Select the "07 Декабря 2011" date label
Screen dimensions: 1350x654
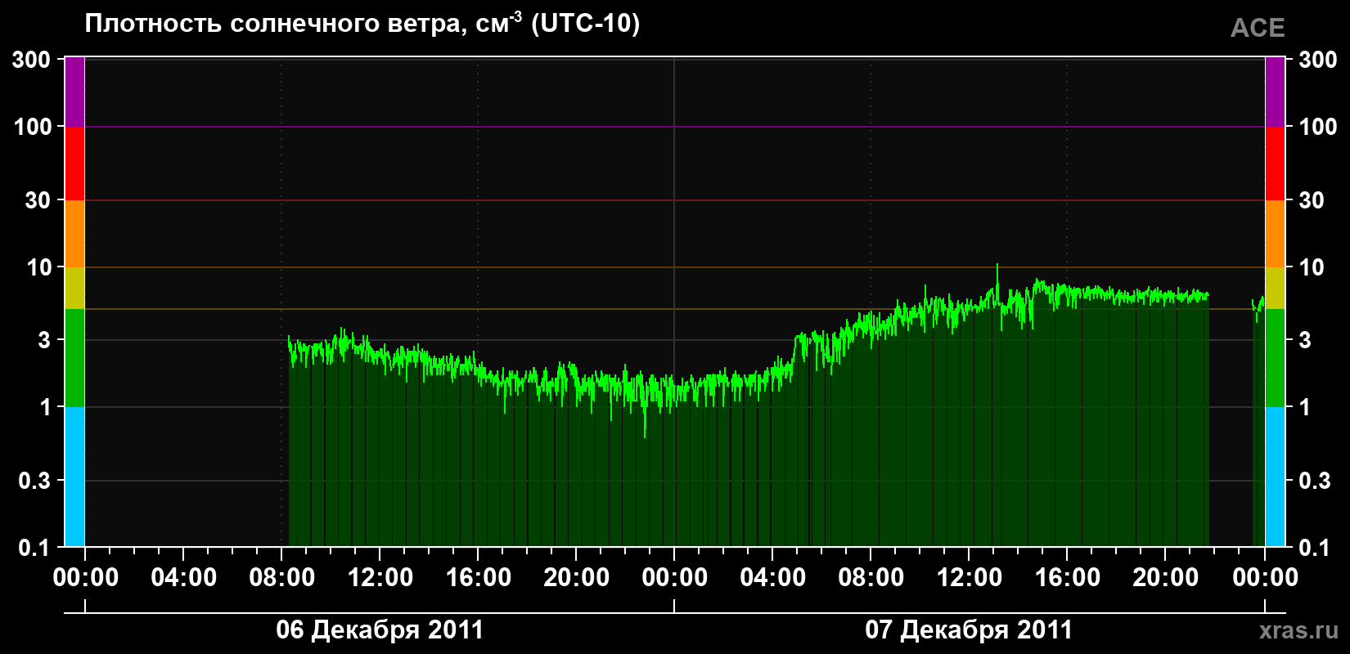[969, 629]
